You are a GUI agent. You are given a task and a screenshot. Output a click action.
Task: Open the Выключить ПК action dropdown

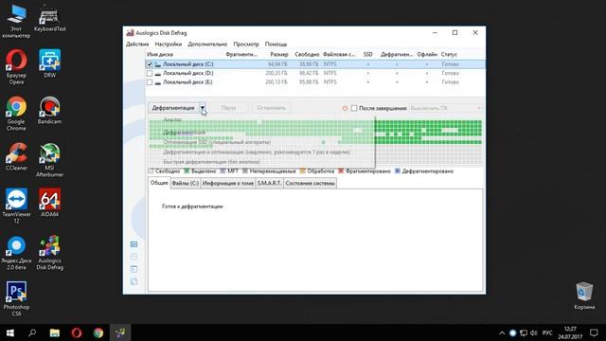point(446,108)
